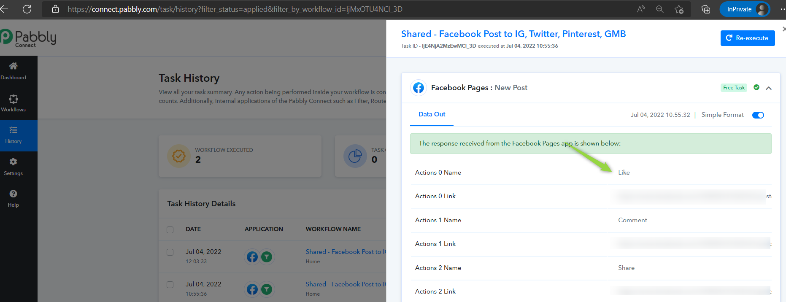Select the Data Out tab
Image resolution: width=786 pixels, height=302 pixels.
coord(432,114)
